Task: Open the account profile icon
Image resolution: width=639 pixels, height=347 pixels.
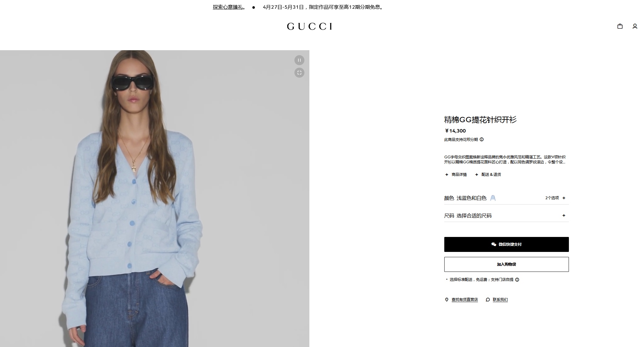Action: [635, 27]
